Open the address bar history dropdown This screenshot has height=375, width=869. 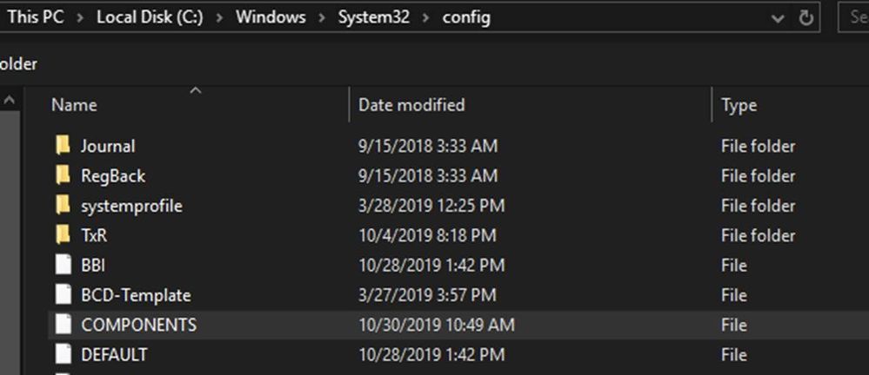click(778, 19)
